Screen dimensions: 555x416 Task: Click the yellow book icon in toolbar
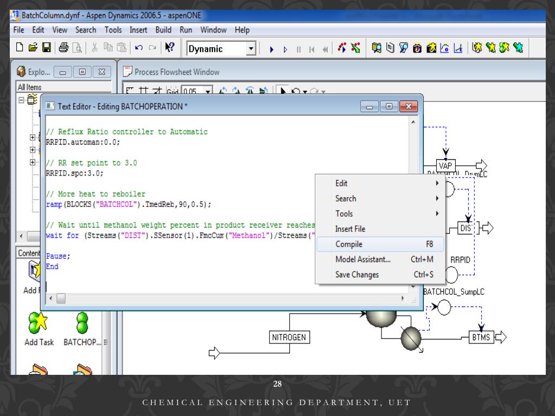pos(376,48)
